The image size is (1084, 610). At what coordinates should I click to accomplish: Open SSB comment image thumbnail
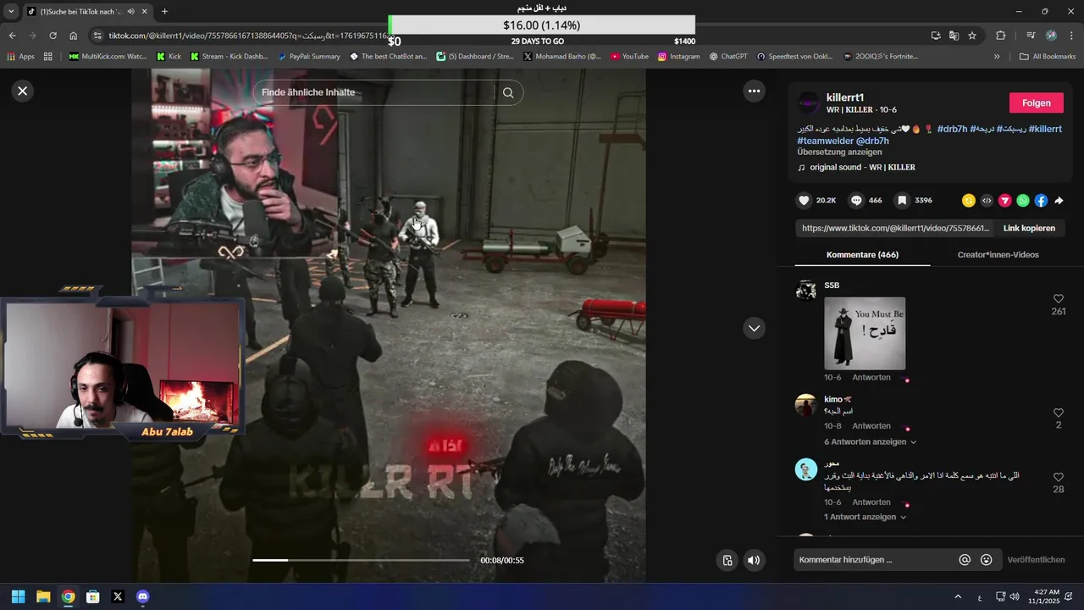pos(865,333)
